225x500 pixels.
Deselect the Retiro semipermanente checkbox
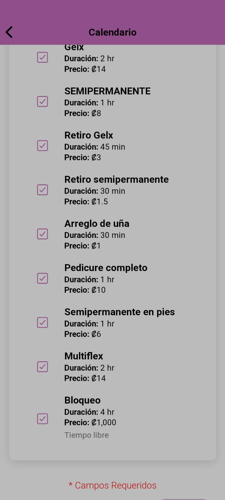tap(42, 190)
